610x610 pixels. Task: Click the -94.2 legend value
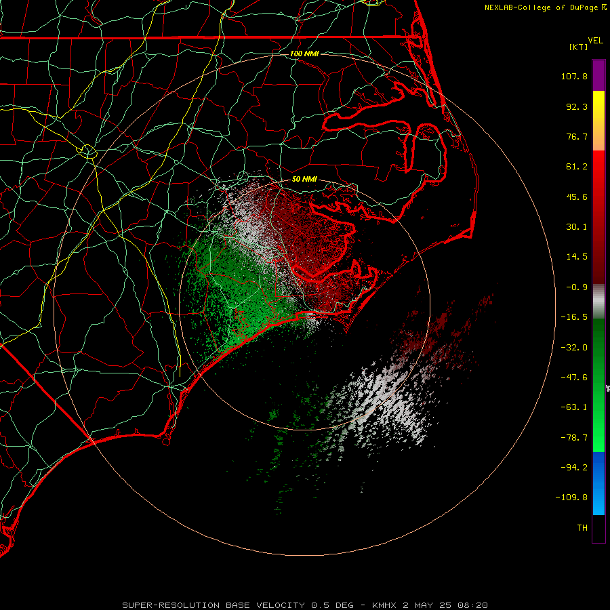tap(574, 468)
